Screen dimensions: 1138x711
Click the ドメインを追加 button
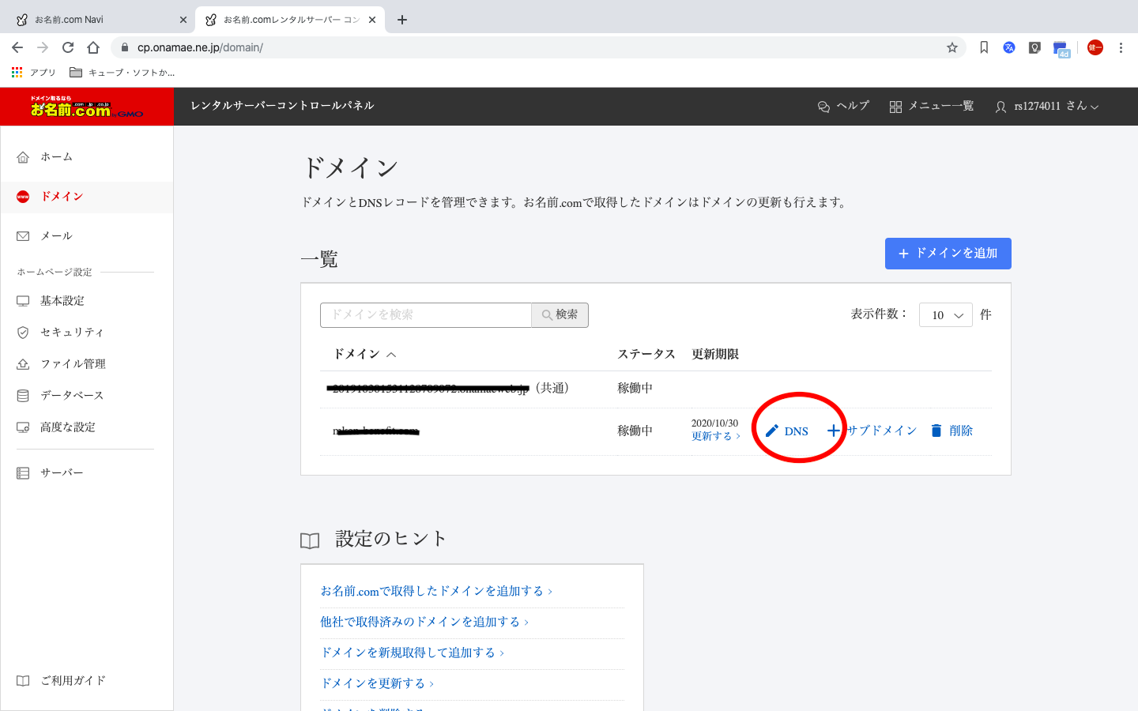(948, 253)
